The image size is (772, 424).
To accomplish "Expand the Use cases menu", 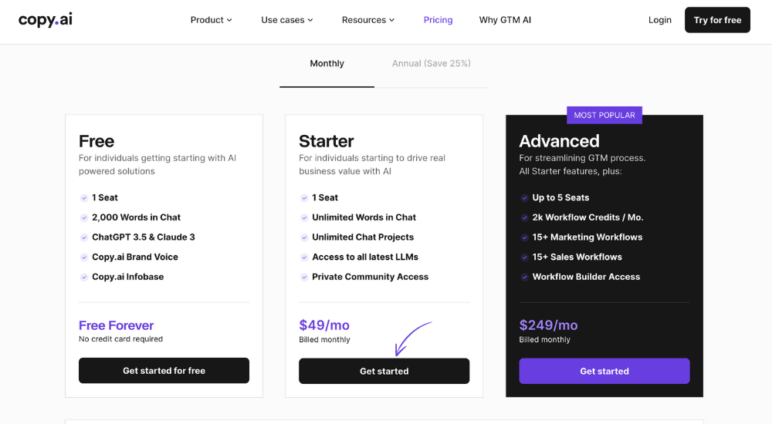I will click(287, 20).
